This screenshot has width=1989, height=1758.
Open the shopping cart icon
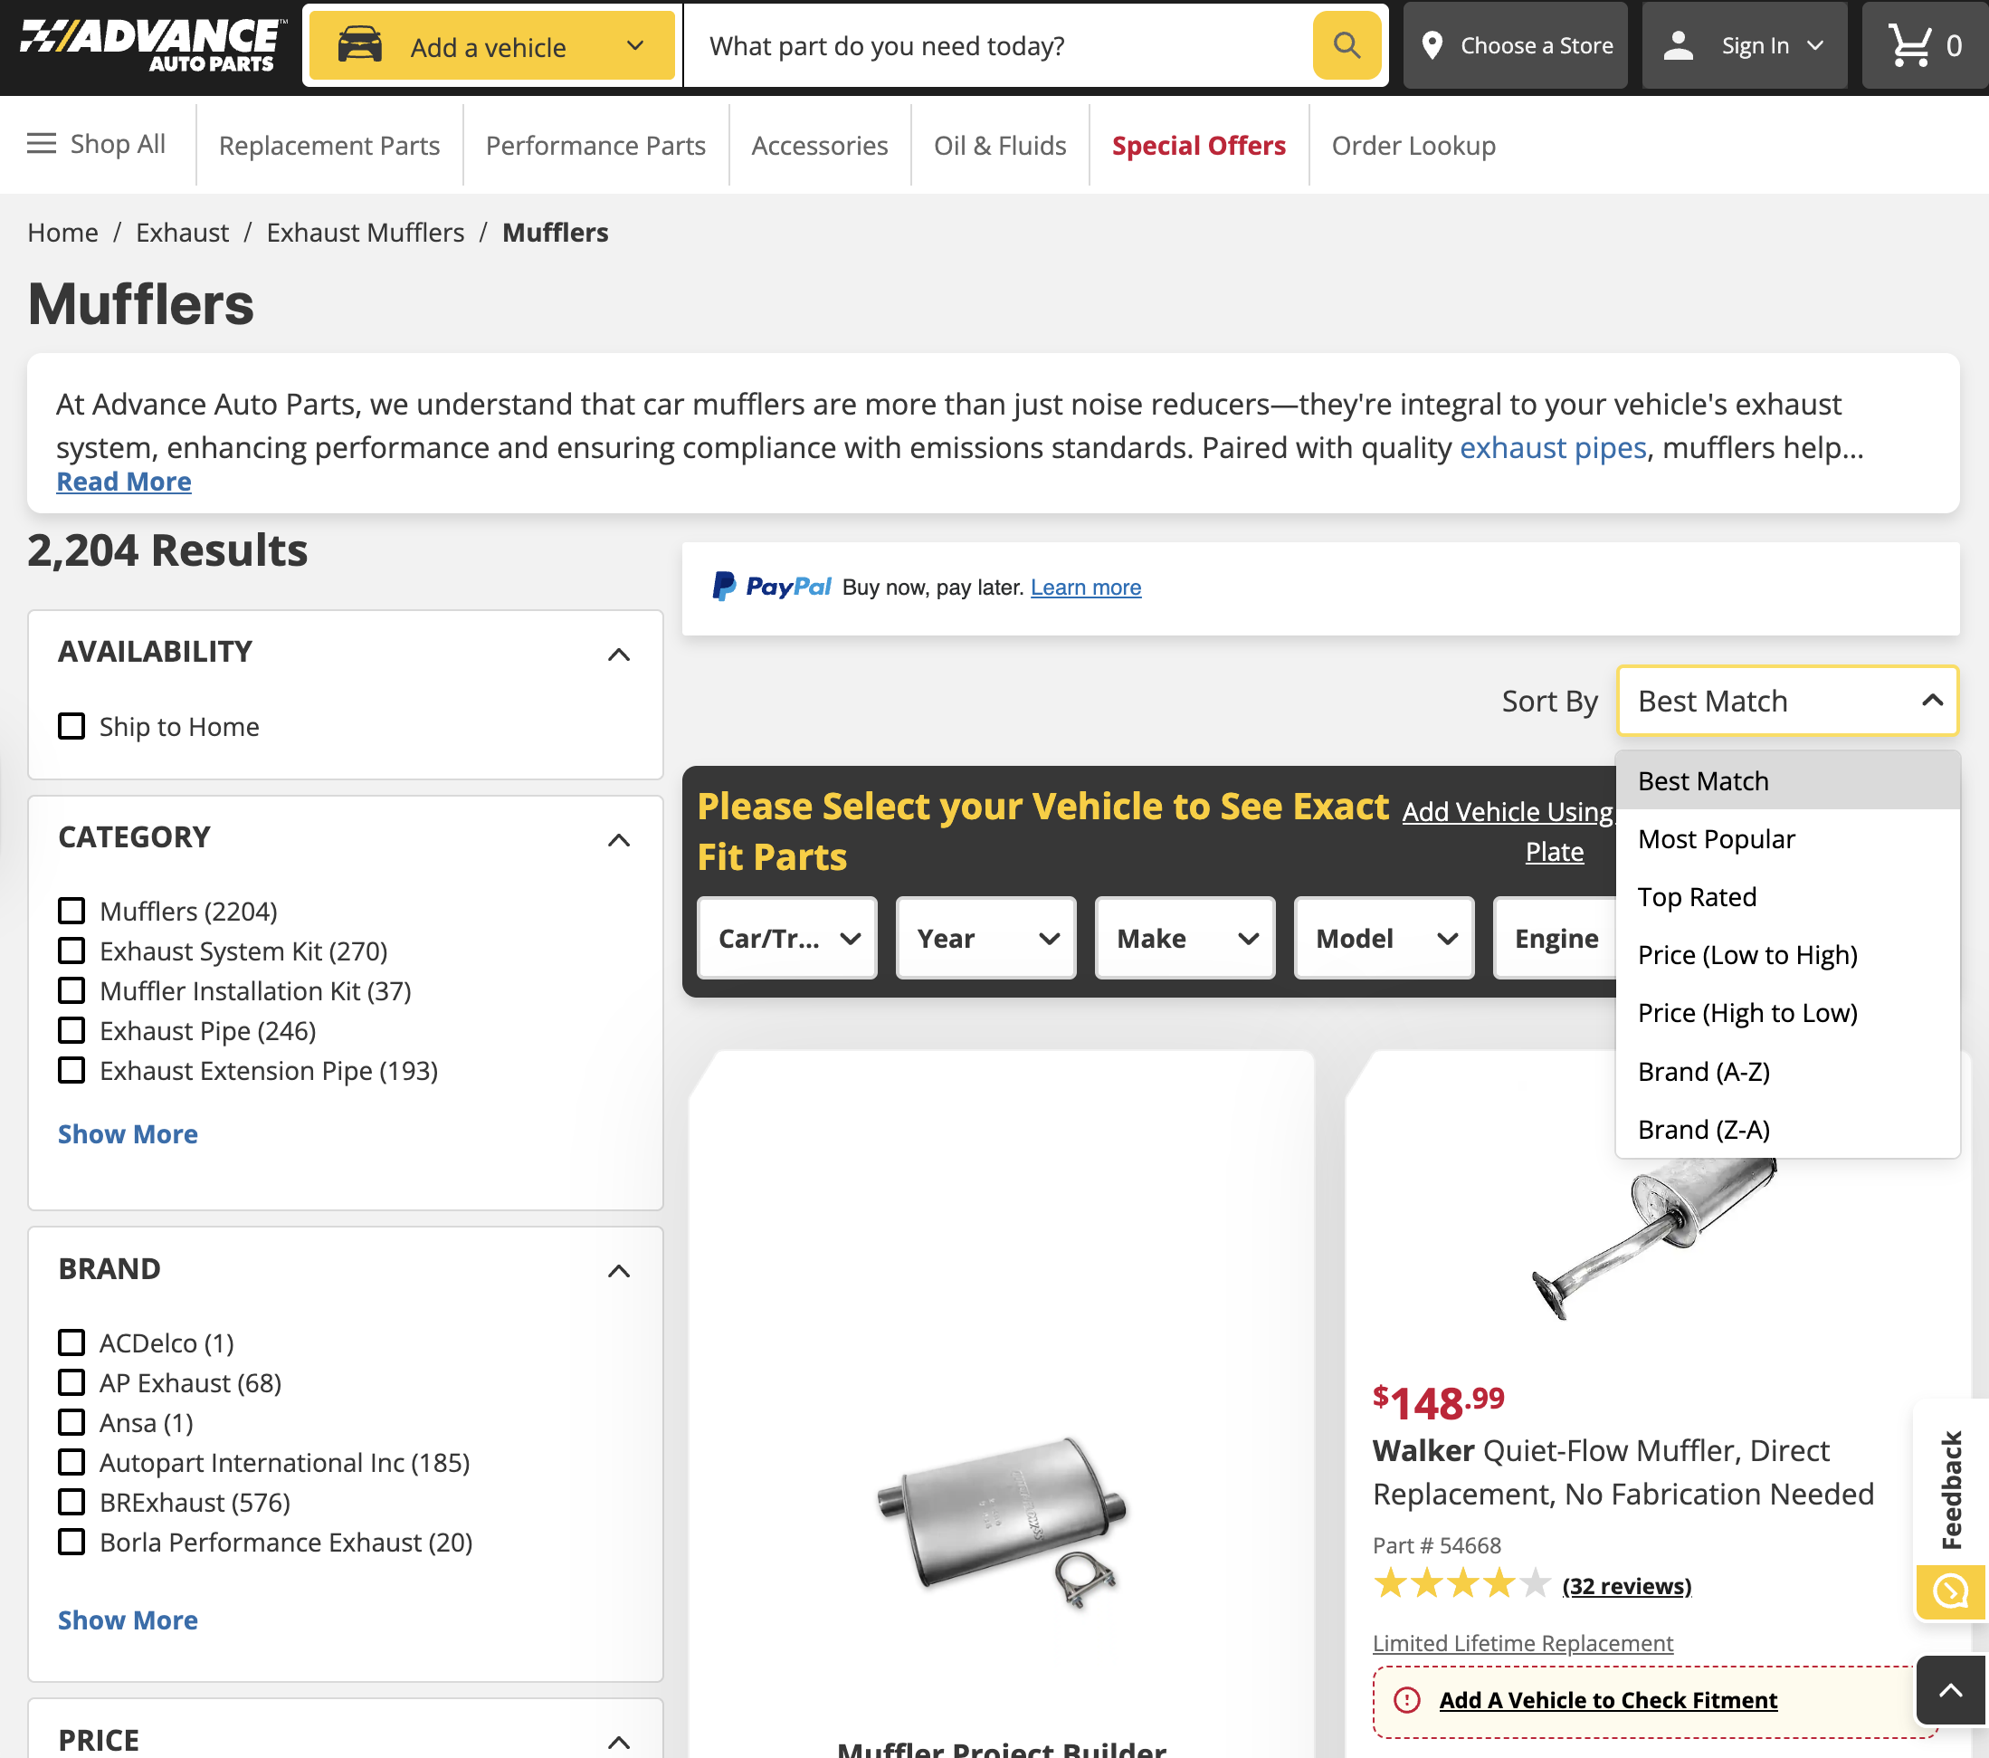[x=1914, y=44]
